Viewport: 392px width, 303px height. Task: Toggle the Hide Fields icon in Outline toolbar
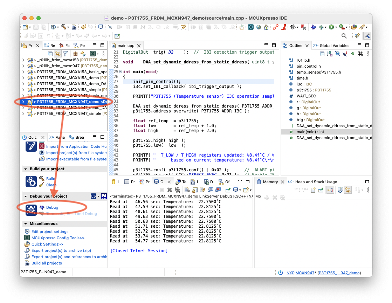click(337, 54)
